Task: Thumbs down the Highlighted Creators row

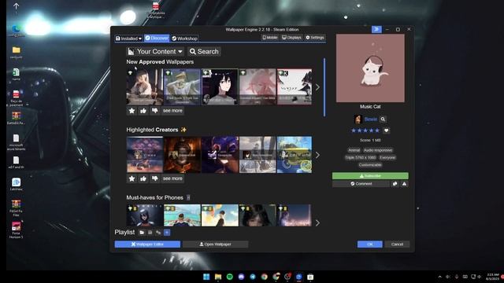Action: pos(155,178)
